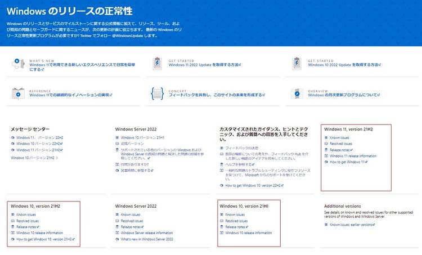
Task: Open message center 'Windows 11, バージョン 22H2' link
Action: click(x=39, y=137)
